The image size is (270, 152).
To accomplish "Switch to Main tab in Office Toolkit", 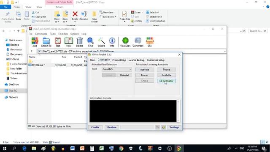I will click(92, 60).
